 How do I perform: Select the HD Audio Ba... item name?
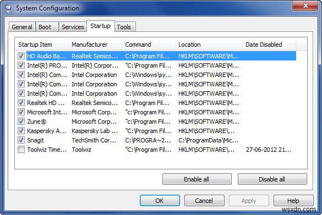47,56
